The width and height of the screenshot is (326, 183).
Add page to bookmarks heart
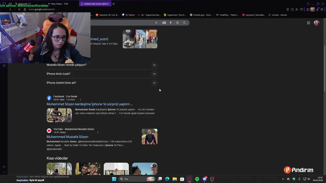coord(301,9)
